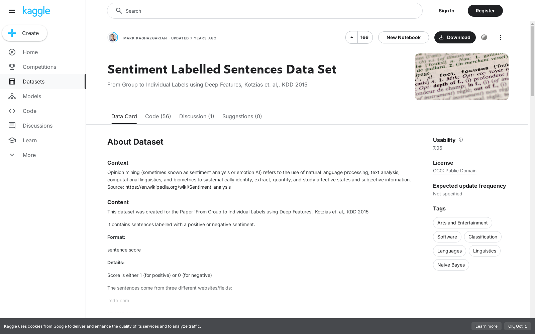Open Learn from graduation cap icon
The width and height of the screenshot is (535, 334).
12,140
